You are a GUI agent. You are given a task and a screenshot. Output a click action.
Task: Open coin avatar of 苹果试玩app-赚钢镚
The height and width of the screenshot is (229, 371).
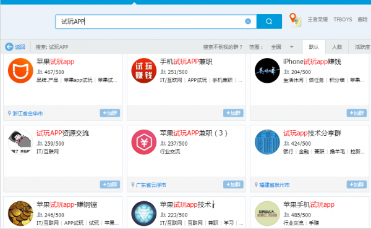click(20, 214)
